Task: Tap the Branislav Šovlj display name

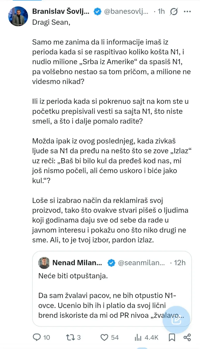Action: coord(61,12)
